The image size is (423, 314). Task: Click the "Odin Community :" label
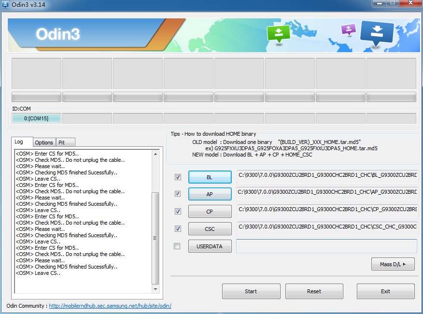[27, 306]
